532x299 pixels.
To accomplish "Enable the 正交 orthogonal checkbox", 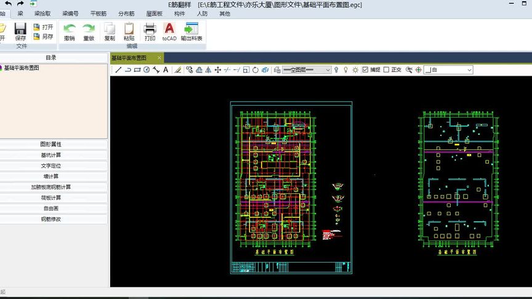I will (386, 70).
